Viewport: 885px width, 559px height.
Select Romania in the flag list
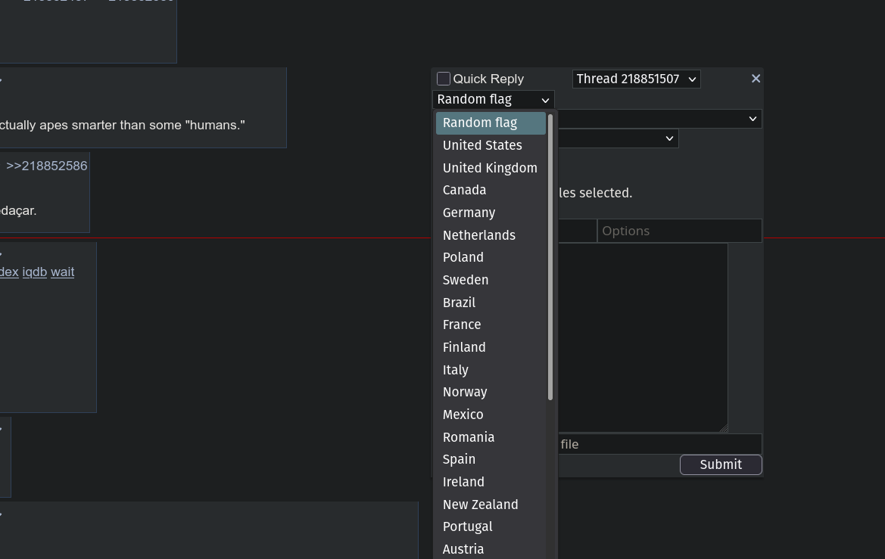point(491,437)
